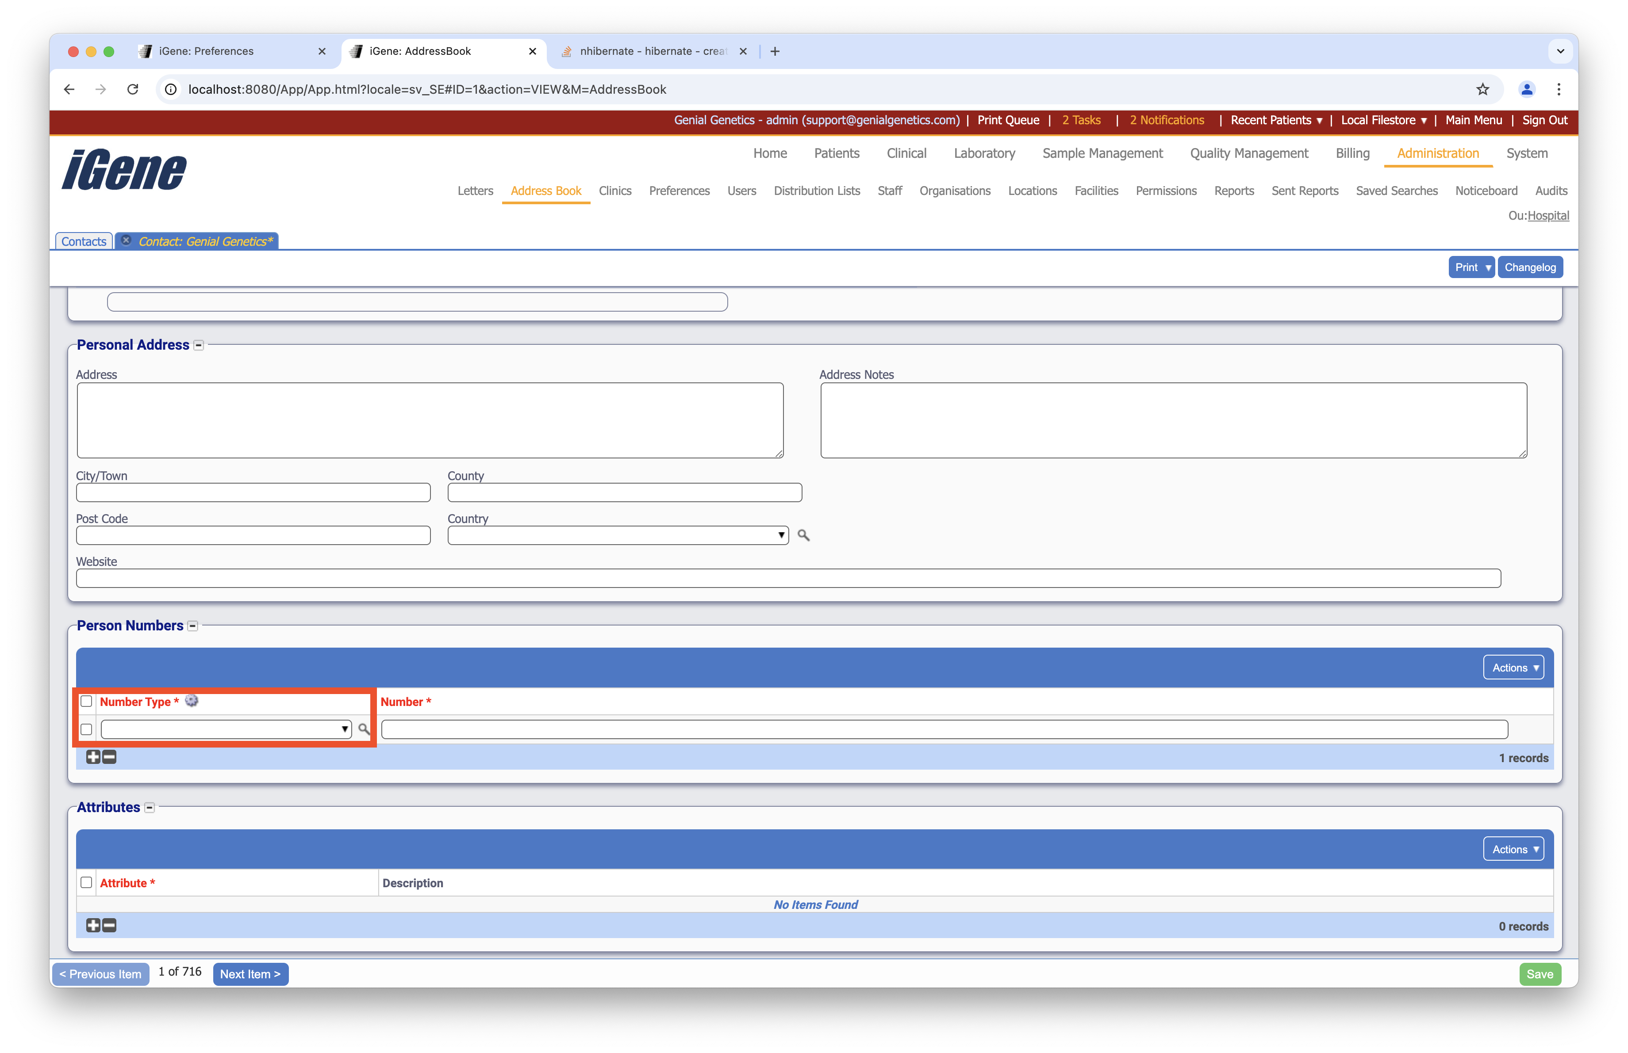Remove a Person Numbers row with the minus icon

point(109,756)
